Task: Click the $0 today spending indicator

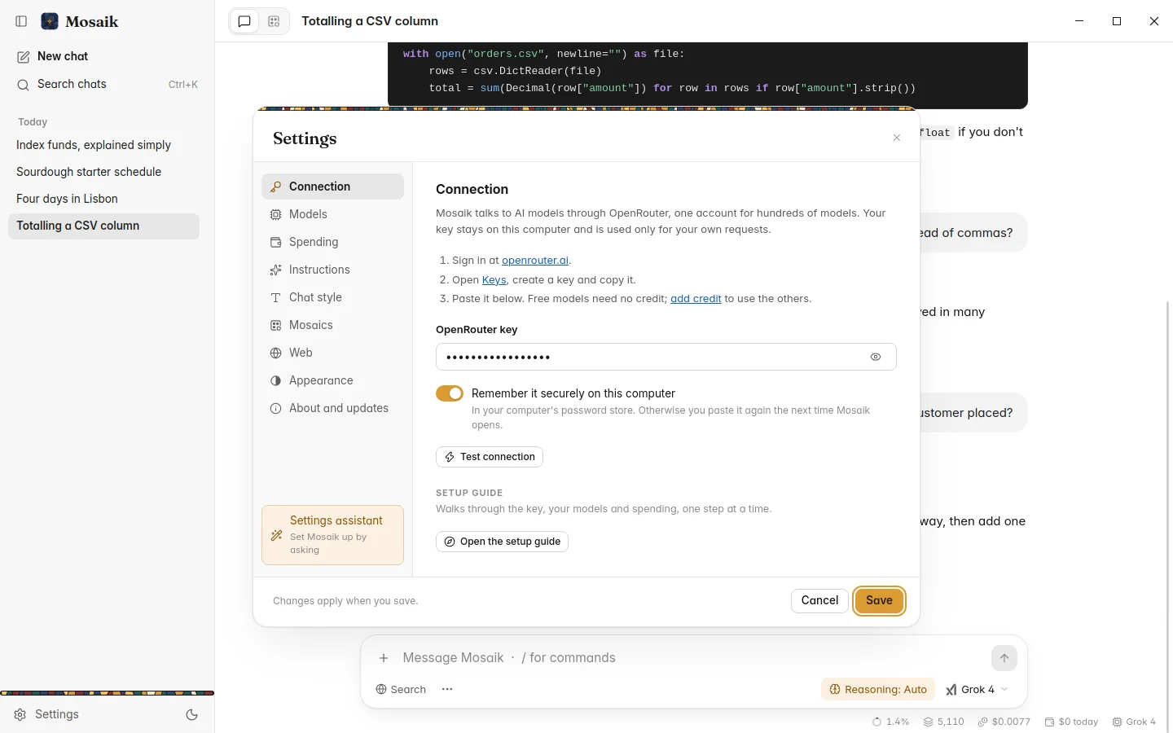Action: point(1071,722)
